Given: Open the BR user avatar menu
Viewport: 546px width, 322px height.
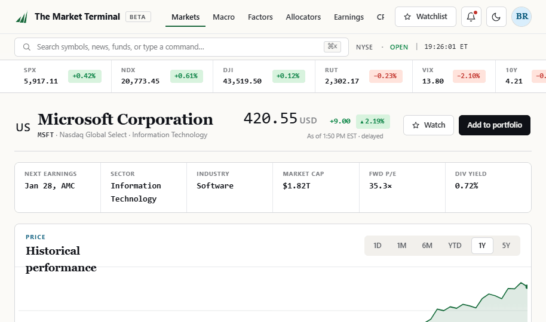Looking at the screenshot, I should pyautogui.click(x=522, y=17).
